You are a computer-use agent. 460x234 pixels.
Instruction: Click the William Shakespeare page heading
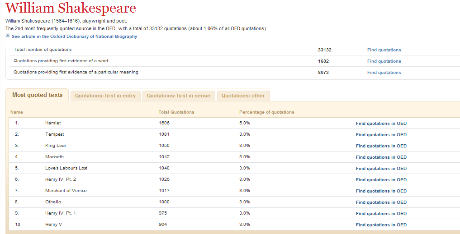[x=71, y=8]
